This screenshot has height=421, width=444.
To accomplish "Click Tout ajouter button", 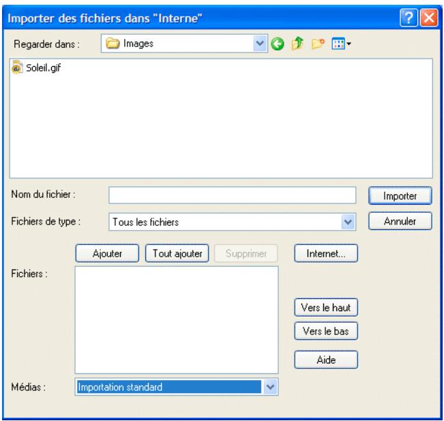I will coord(177,253).
